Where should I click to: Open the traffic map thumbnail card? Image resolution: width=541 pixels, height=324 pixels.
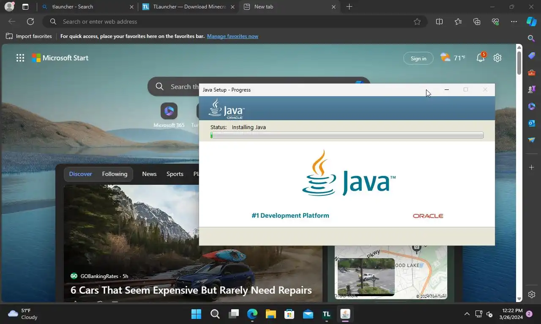coord(366,276)
